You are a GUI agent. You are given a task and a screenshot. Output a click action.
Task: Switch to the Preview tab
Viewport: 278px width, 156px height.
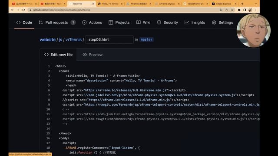point(93,55)
